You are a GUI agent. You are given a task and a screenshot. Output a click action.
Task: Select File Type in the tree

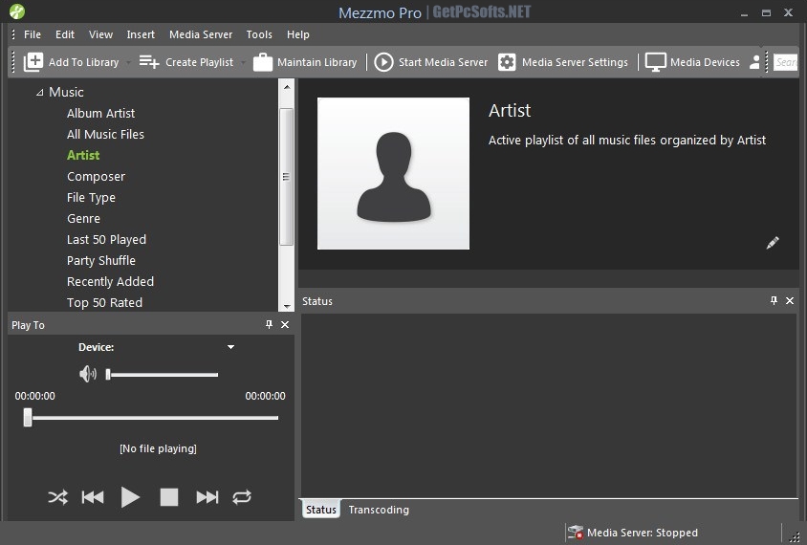[x=91, y=198]
